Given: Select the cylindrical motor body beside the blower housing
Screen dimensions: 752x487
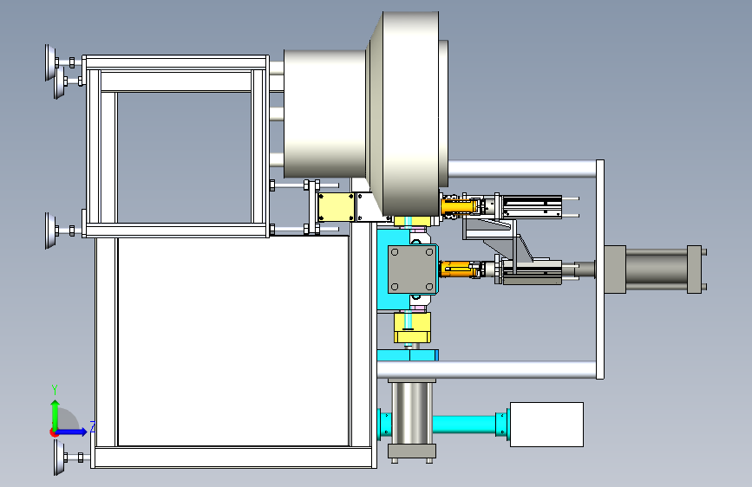Looking at the screenshot, I should (324, 114).
